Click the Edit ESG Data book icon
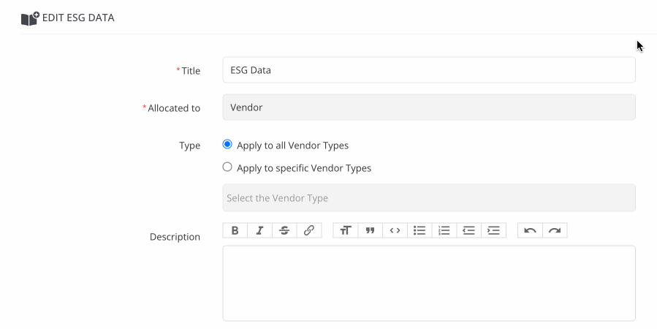This screenshot has width=657, height=329. pyautogui.click(x=30, y=18)
